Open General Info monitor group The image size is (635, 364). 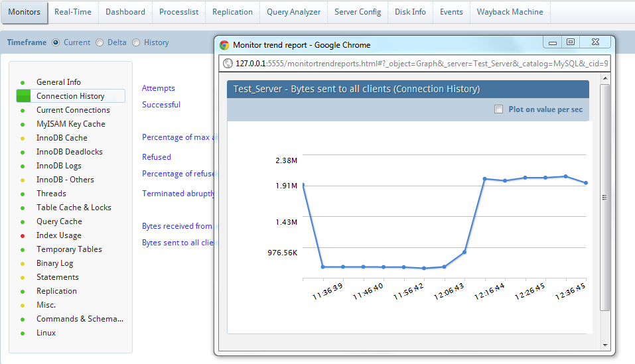58,82
